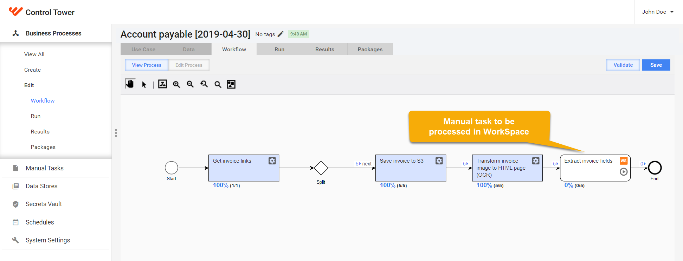
Task: Click the 9:48 AM timestamp badge
Action: click(x=298, y=34)
